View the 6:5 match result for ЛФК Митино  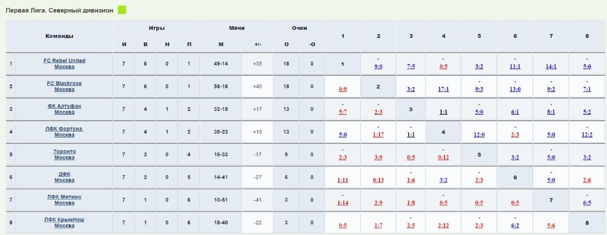point(587,203)
